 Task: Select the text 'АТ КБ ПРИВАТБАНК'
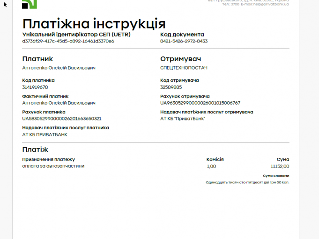[x=45, y=134]
